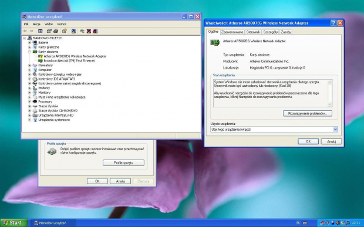The width and height of the screenshot is (364, 227).
Task: Click the Mysz i inne urządzenia wskazujące icon
Action: point(35,97)
